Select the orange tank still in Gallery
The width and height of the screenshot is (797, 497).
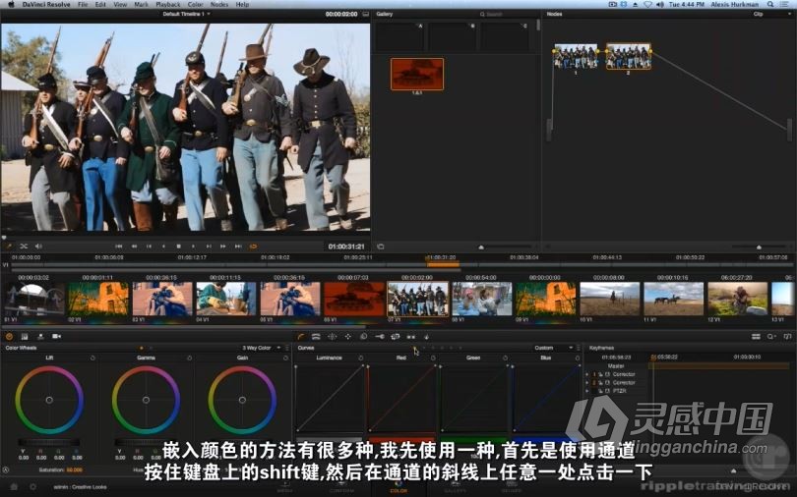(x=417, y=74)
